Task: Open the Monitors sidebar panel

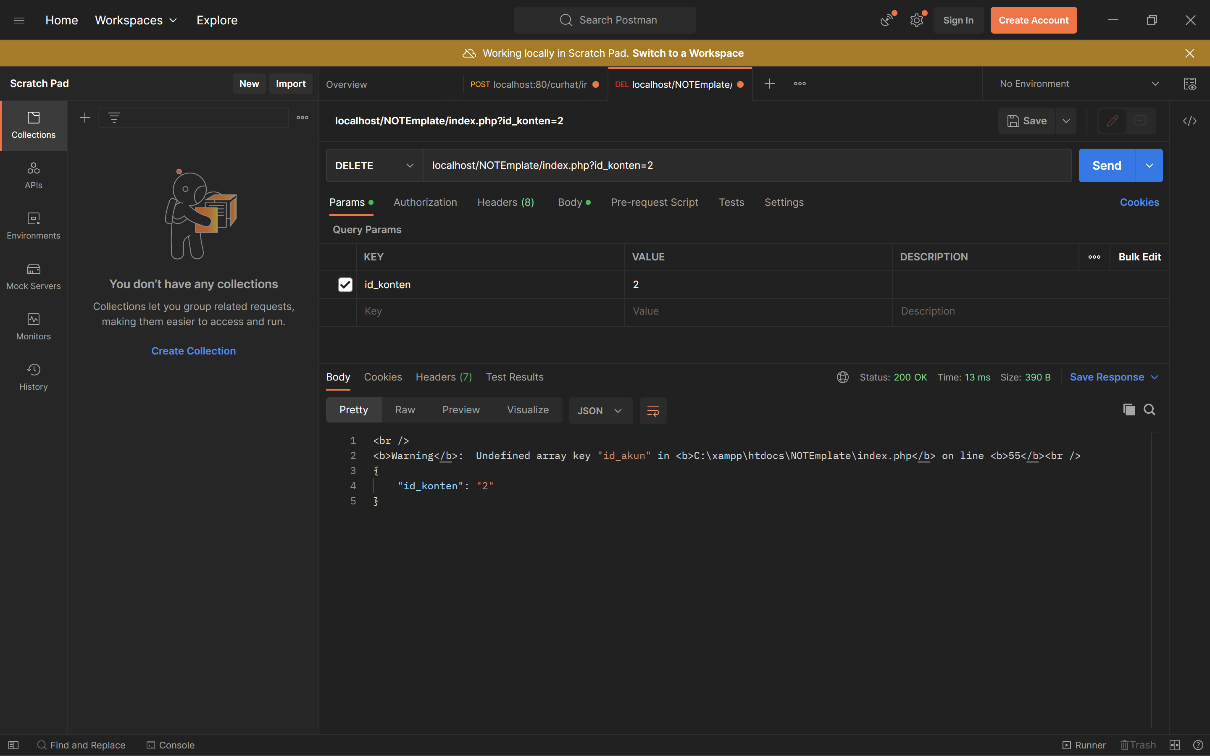Action: (x=34, y=326)
